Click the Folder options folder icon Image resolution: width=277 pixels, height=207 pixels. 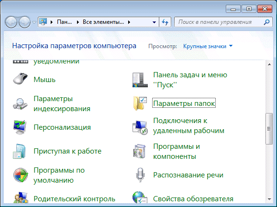point(140,103)
